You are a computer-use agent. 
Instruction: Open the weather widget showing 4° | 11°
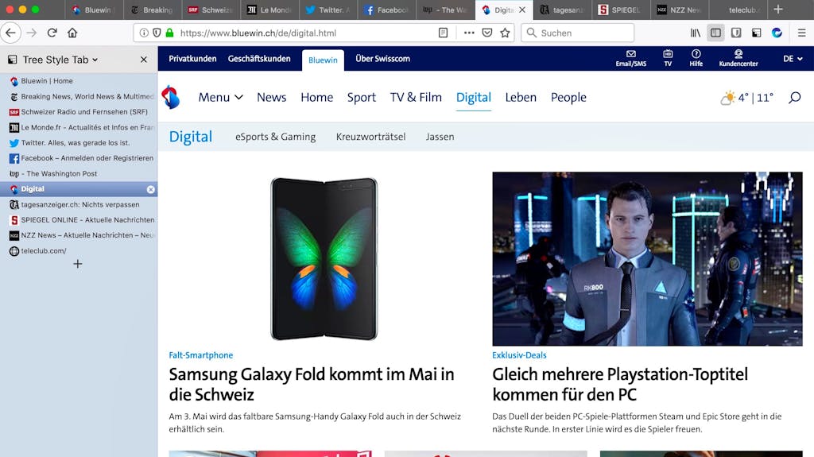(746, 98)
